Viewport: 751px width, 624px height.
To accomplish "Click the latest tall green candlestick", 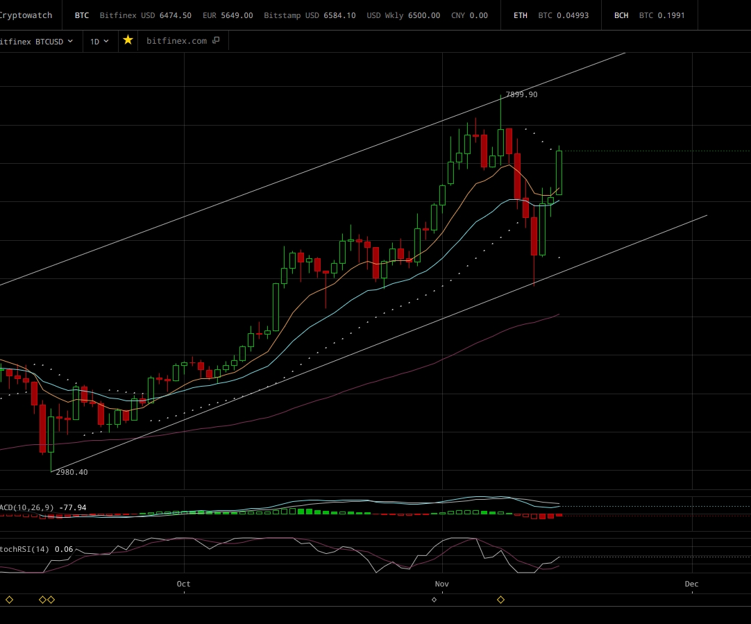I will point(559,172).
